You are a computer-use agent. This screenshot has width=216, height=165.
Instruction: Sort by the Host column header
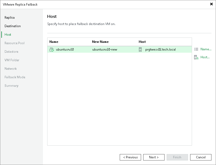coord(142,42)
